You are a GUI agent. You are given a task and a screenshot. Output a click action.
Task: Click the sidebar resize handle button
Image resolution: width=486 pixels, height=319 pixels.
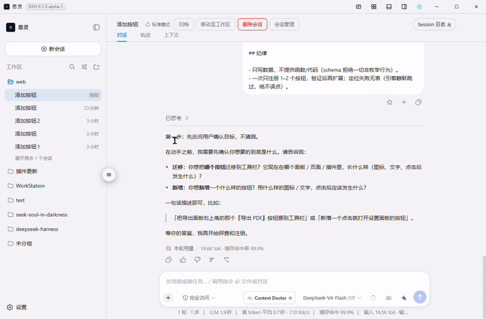[109, 175]
